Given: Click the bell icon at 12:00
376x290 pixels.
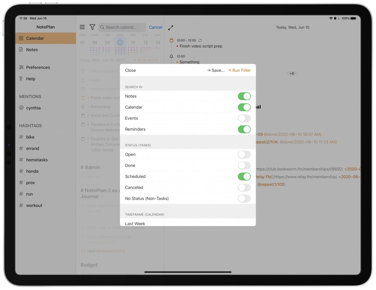Looking at the screenshot, I should pos(171,56).
